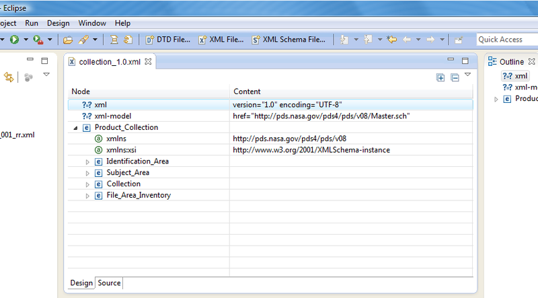Select the Design tab at bottom
The image size is (538, 298).
pos(81,283)
